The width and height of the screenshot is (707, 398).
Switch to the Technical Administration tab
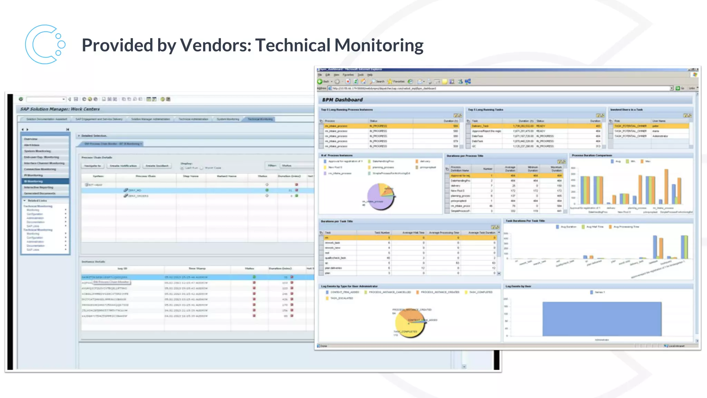click(193, 119)
